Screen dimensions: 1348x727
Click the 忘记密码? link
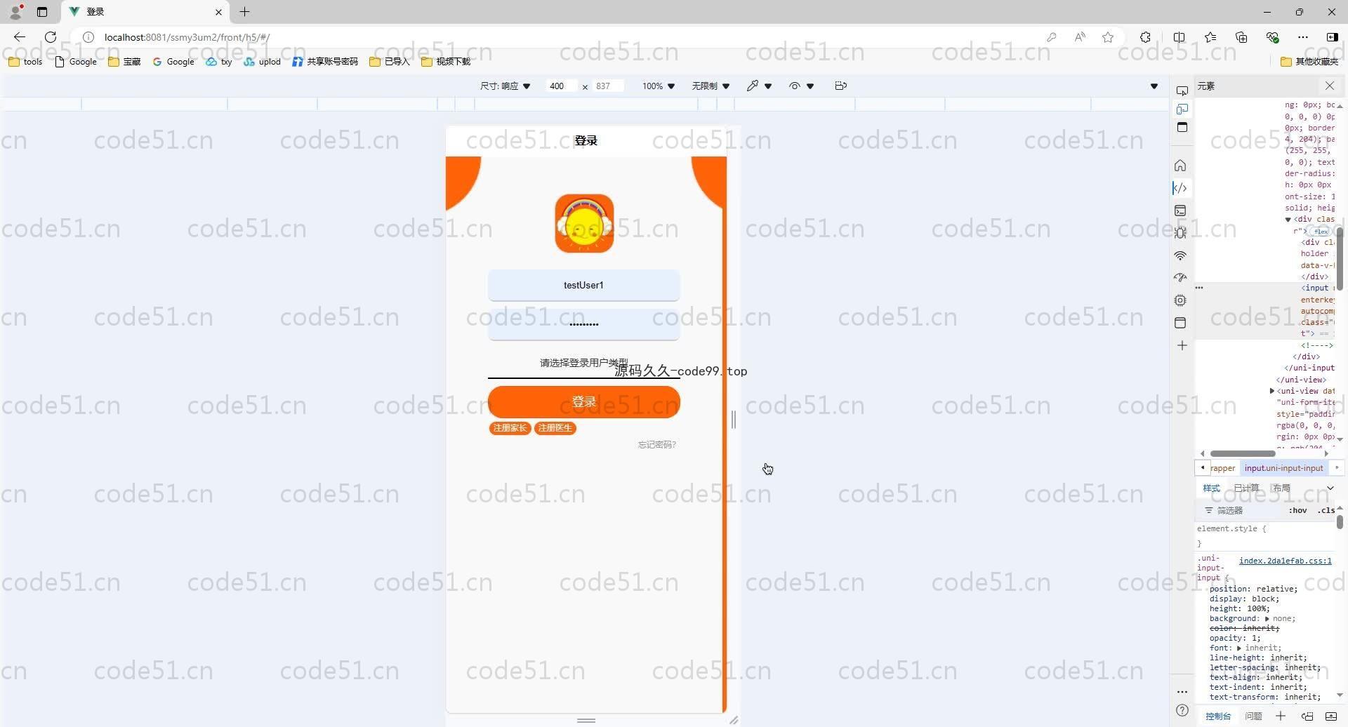pos(656,444)
